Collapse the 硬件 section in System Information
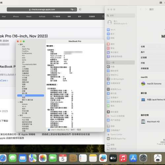The height and width of the screenshot is (165, 165). (18, 45)
